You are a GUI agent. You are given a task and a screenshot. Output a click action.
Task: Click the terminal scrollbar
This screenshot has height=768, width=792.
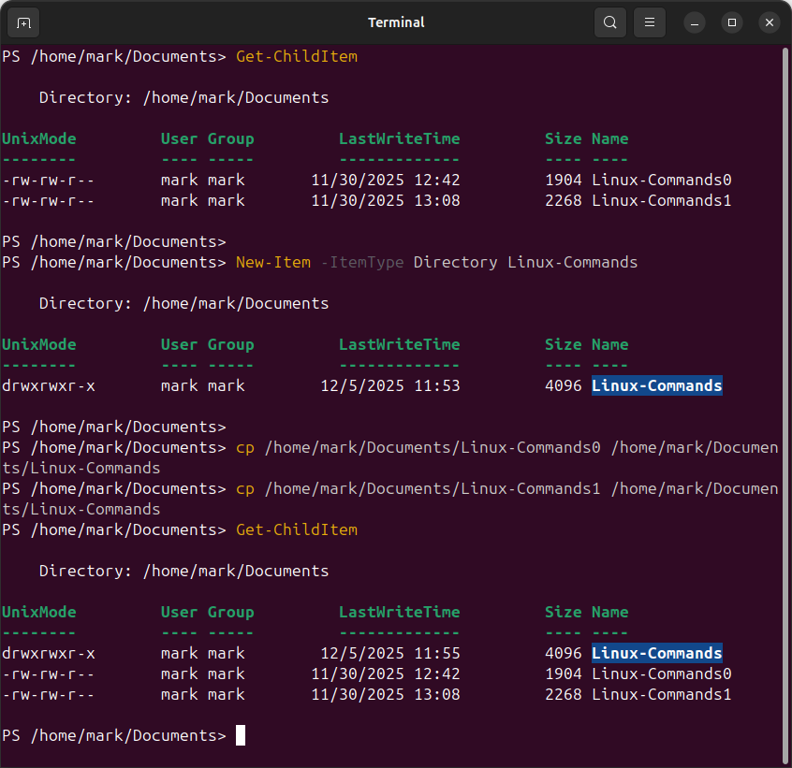tap(786, 374)
